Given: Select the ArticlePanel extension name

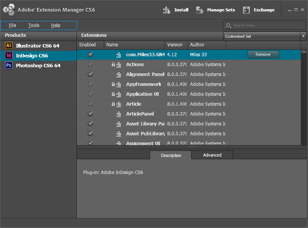Looking at the screenshot, I should (140, 114).
